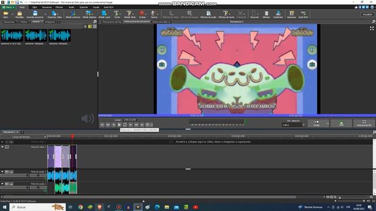Image resolution: width=376 pixels, height=211 pixels.
Task: Click the Añadir vacío toolbar icon
Action: (105, 14)
